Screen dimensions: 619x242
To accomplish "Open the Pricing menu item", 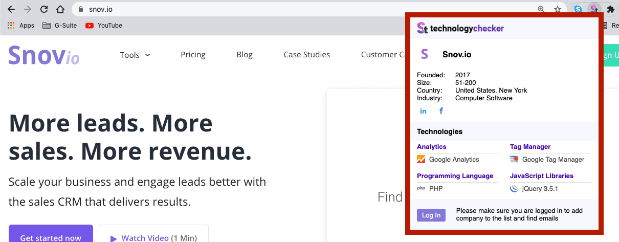I will click(193, 54).
